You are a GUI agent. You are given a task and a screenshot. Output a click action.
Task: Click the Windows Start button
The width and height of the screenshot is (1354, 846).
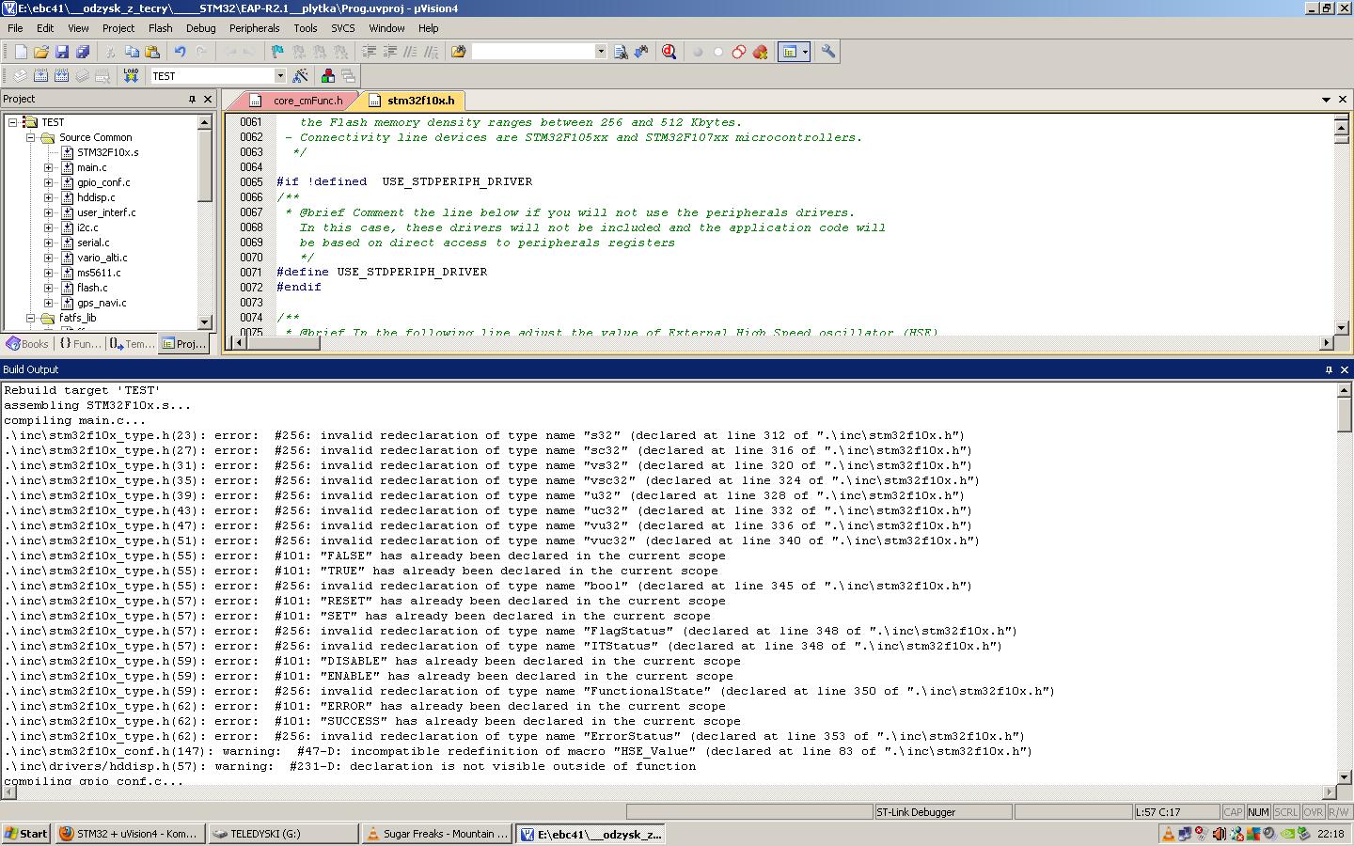(x=26, y=834)
